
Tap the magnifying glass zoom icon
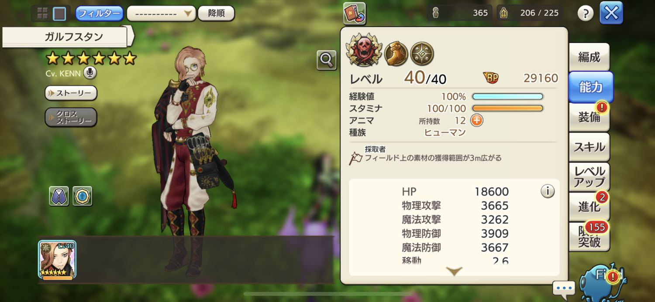pyautogui.click(x=326, y=60)
